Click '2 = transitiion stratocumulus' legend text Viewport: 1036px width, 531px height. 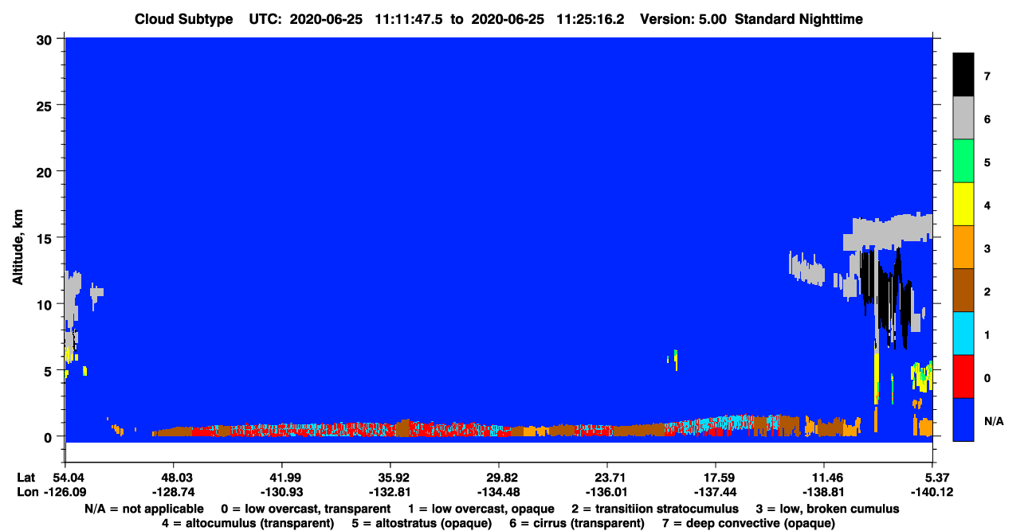pos(655,509)
